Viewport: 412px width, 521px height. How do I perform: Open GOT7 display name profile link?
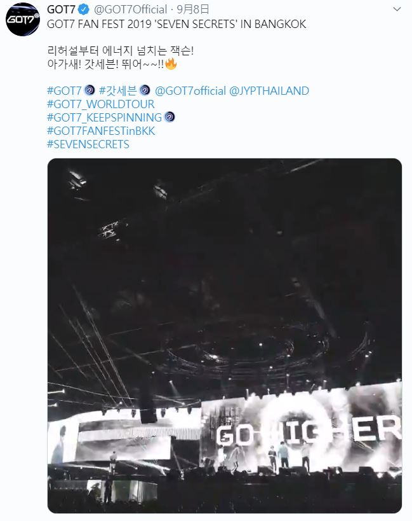pyautogui.click(x=62, y=10)
